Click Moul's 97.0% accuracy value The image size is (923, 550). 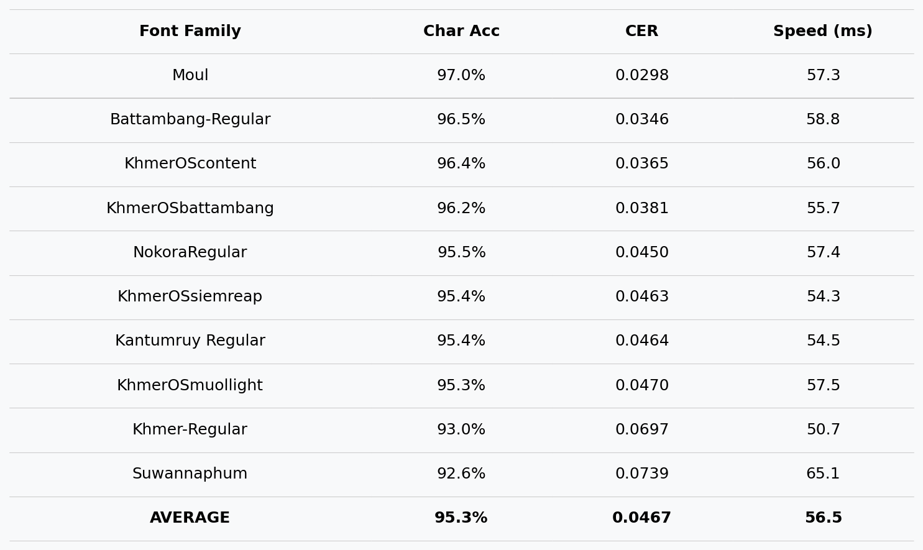(461, 76)
